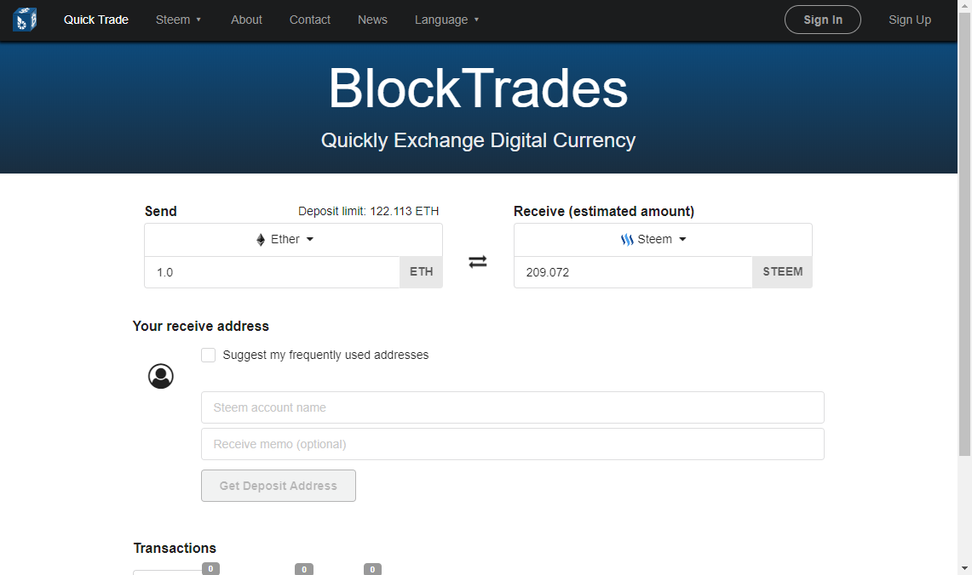
Task: Click the Get Deposit Address button
Action: pos(279,486)
